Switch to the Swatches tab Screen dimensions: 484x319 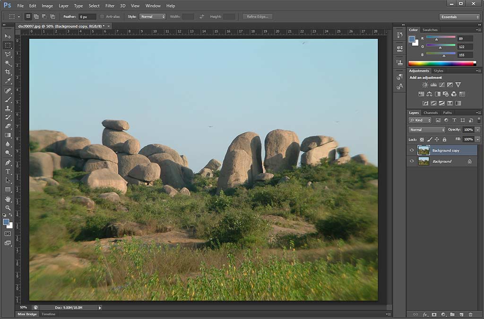430,30
